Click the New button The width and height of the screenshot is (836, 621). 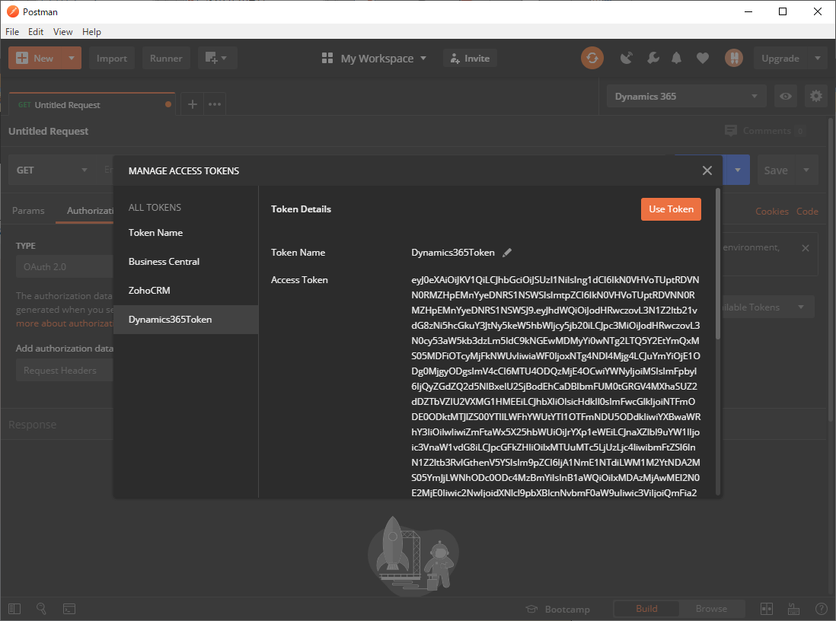(x=35, y=58)
